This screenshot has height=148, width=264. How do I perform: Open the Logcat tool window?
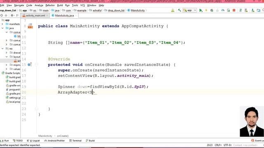[x=33, y=141]
